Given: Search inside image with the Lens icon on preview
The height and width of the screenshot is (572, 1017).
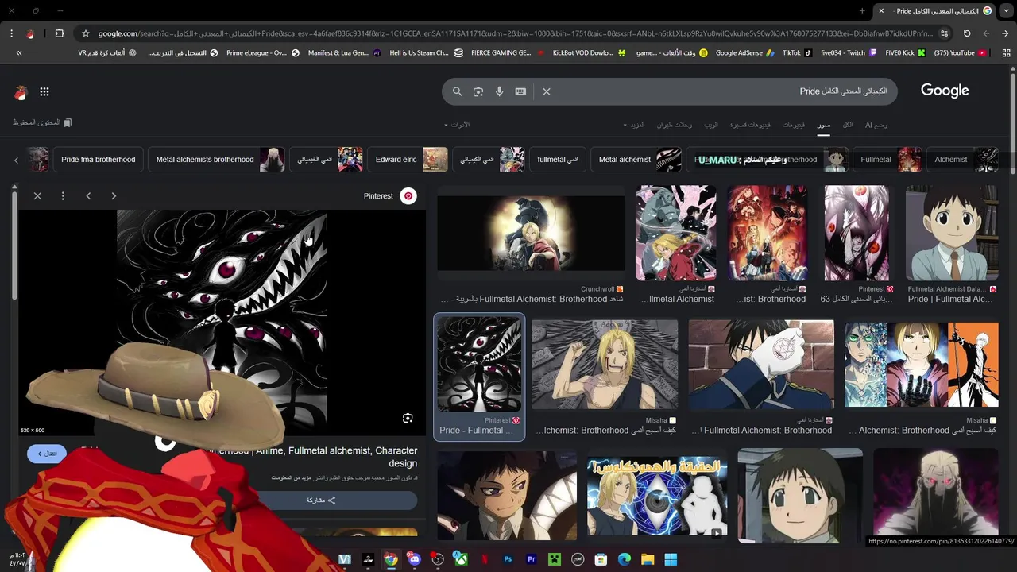Looking at the screenshot, I should 408,419.
